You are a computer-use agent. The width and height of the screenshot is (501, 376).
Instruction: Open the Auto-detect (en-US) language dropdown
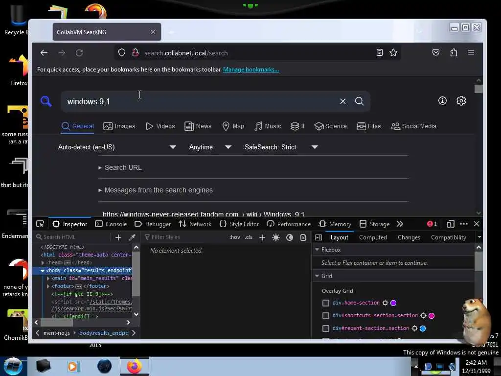click(x=117, y=147)
